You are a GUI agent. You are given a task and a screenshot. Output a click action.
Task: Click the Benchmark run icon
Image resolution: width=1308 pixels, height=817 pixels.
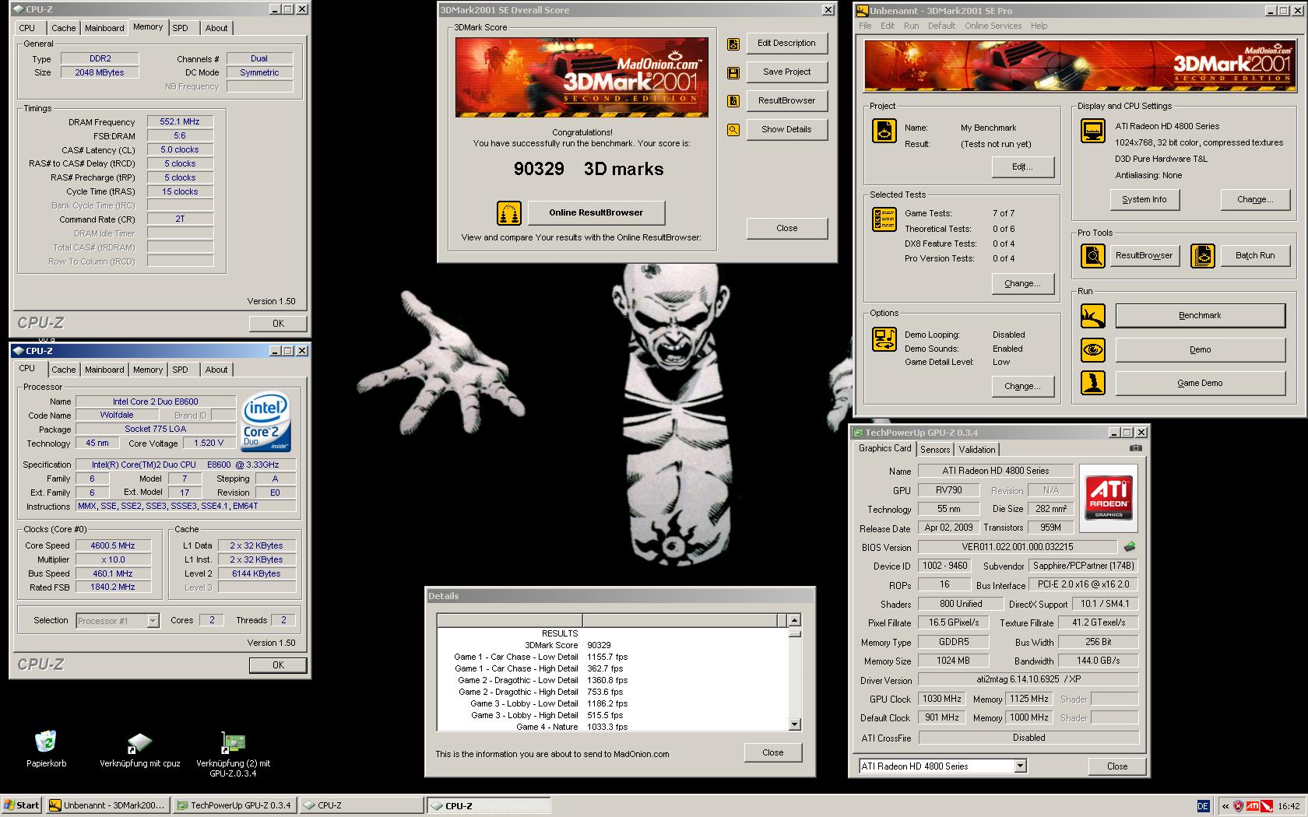click(1092, 316)
